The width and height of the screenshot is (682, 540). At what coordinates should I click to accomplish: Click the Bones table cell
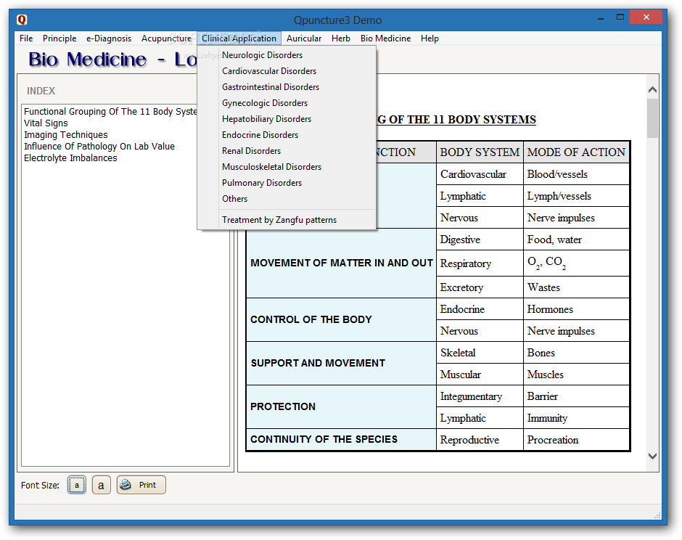pyautogui.click(x=576, y=353)
